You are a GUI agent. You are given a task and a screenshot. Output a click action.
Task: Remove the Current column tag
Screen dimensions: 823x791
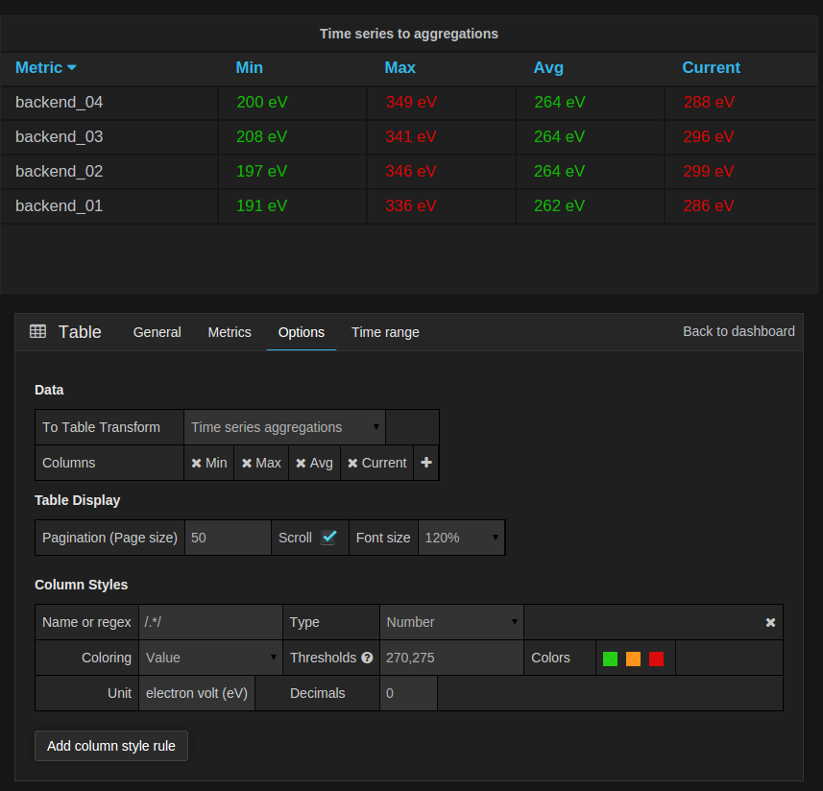click(352, 463)
